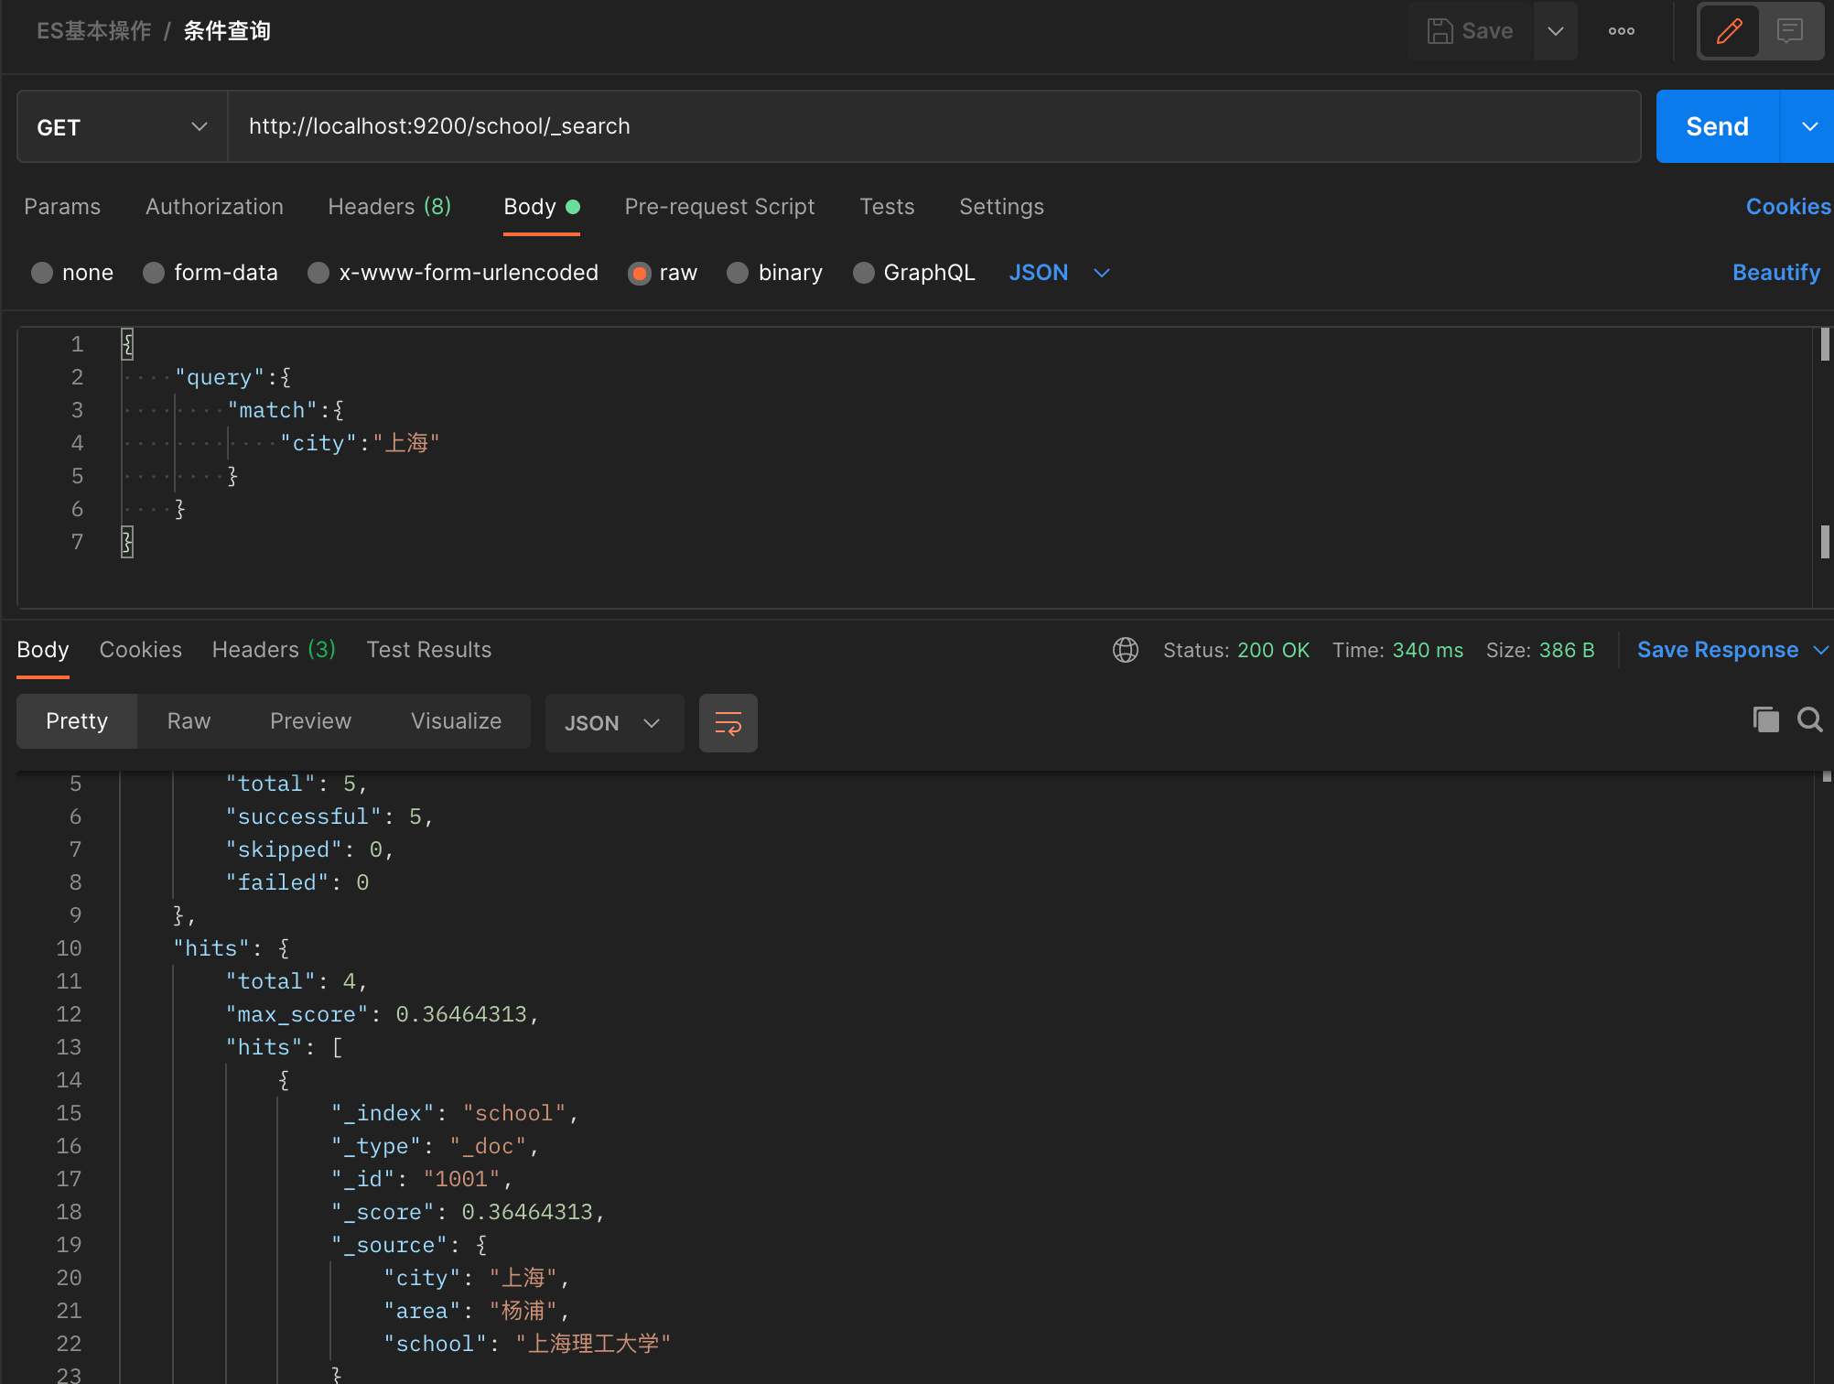Select x-www-form-urlencoded radio button
Viewport: 1834px width, 1384px height.
318,273
